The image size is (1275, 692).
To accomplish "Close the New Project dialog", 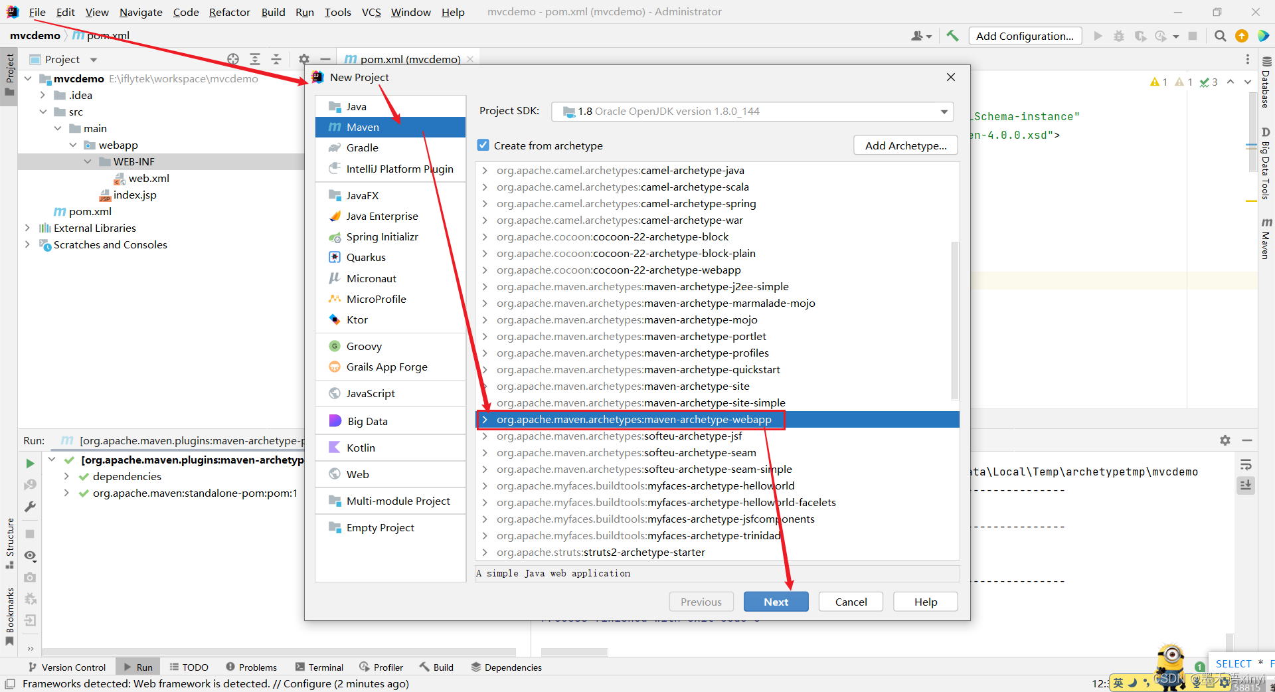I will click(951, 77).
